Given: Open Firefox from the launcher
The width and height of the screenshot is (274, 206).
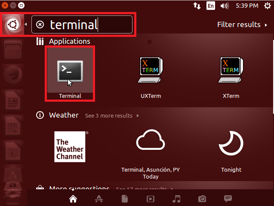Looking at the screenshot, I should pyautogui.click(x=13, y=75).
